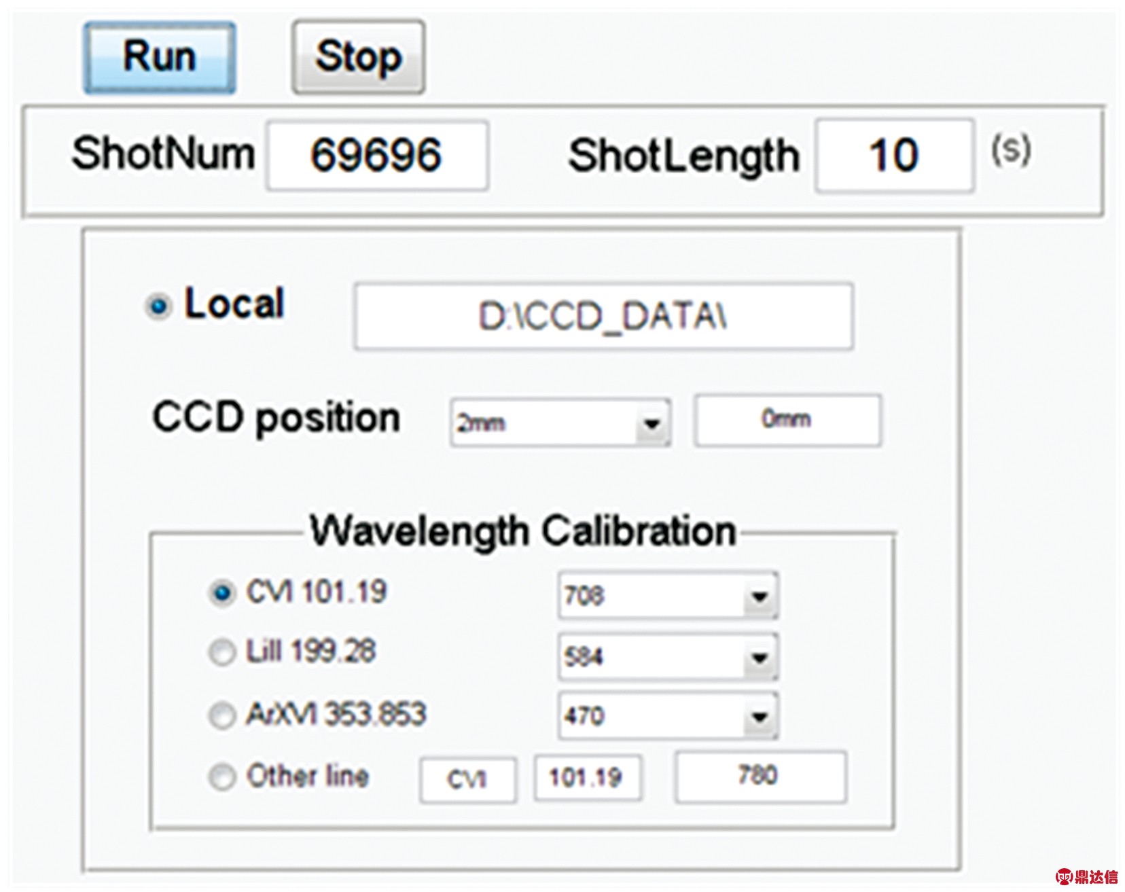
Task: Select the Local radio option
Action: pyautogui.click(x=158, y=306)
